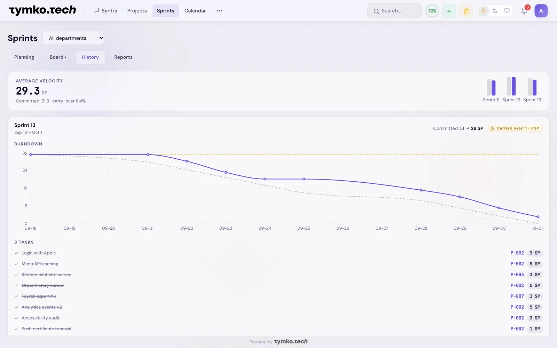Go to Projects in navigation

[x=137, y=11]
